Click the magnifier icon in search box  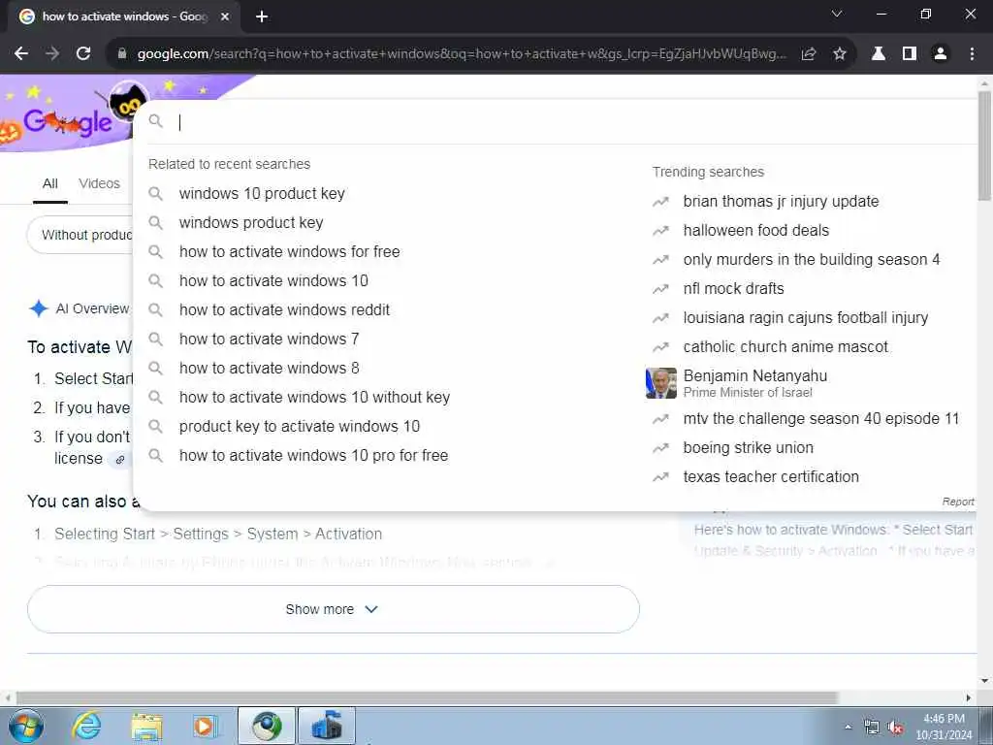[x=156, y=121]
